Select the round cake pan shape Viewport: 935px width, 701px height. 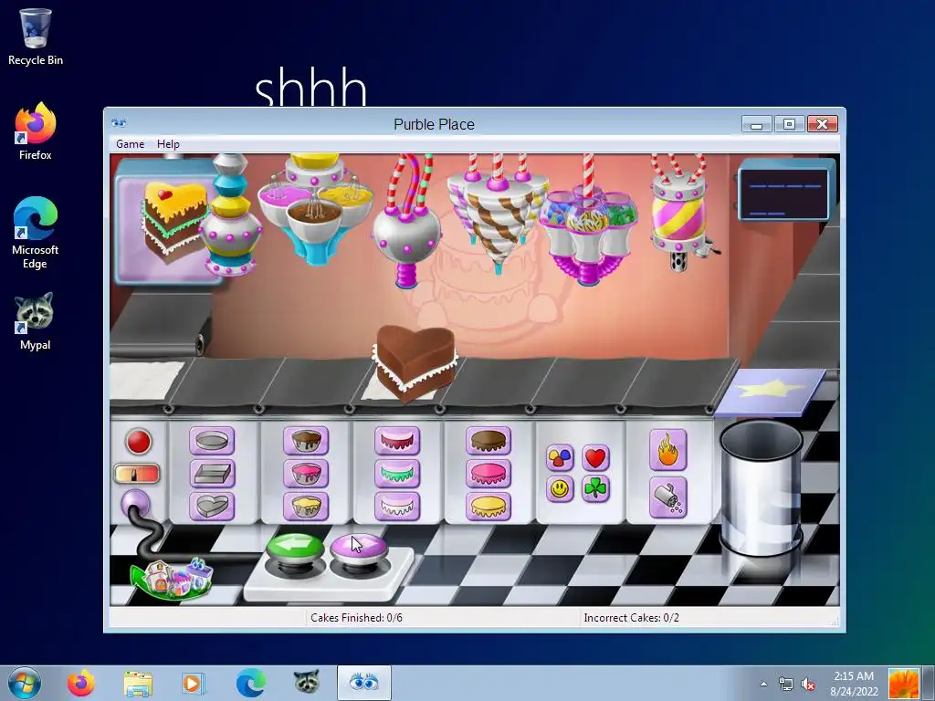[212, 441]
